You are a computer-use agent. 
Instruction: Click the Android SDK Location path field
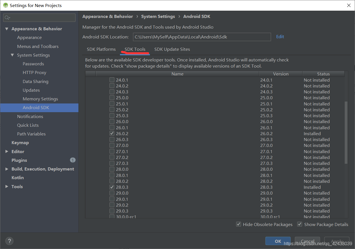pyautogui.click(x=202, y=37)
